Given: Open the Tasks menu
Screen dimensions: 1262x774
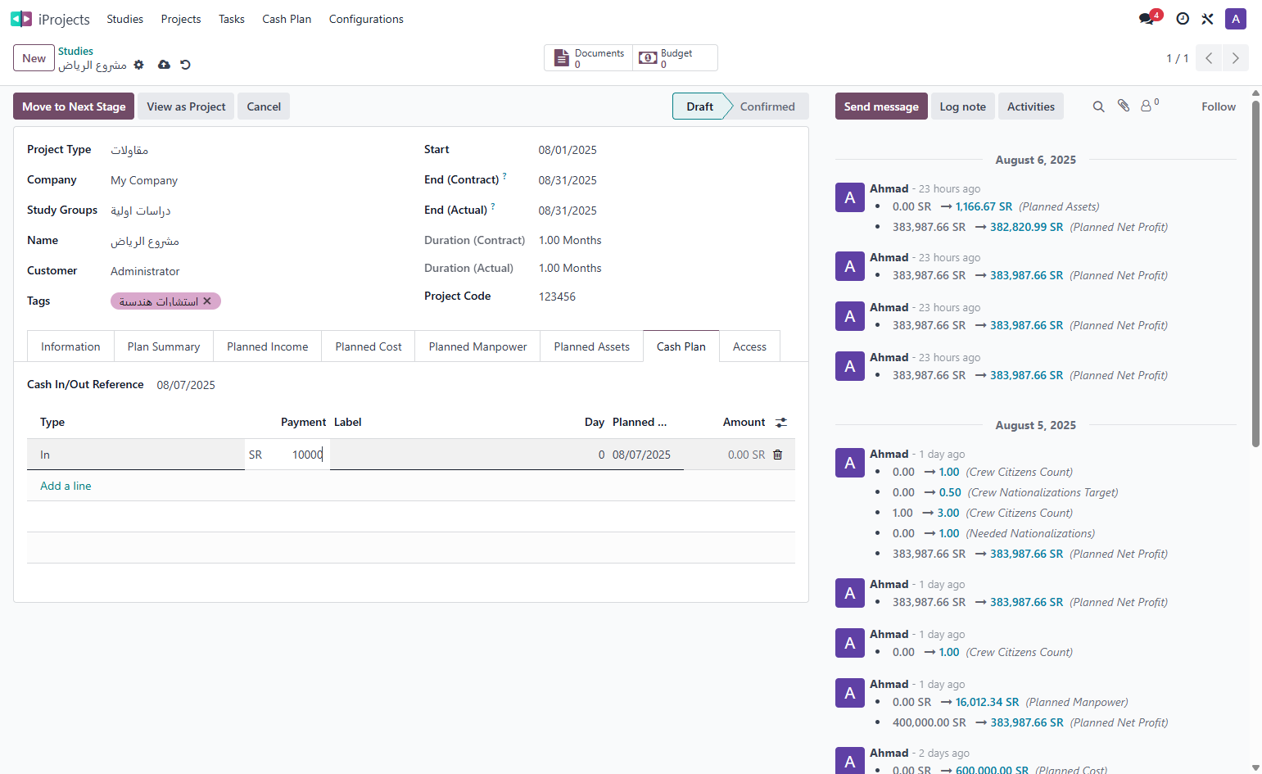Looking at the screenshot, I should [232, 19].
